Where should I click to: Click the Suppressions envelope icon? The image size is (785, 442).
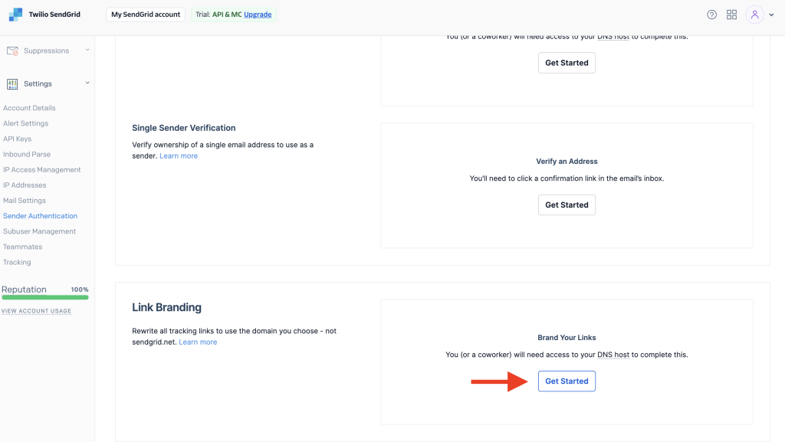point(12,51)
